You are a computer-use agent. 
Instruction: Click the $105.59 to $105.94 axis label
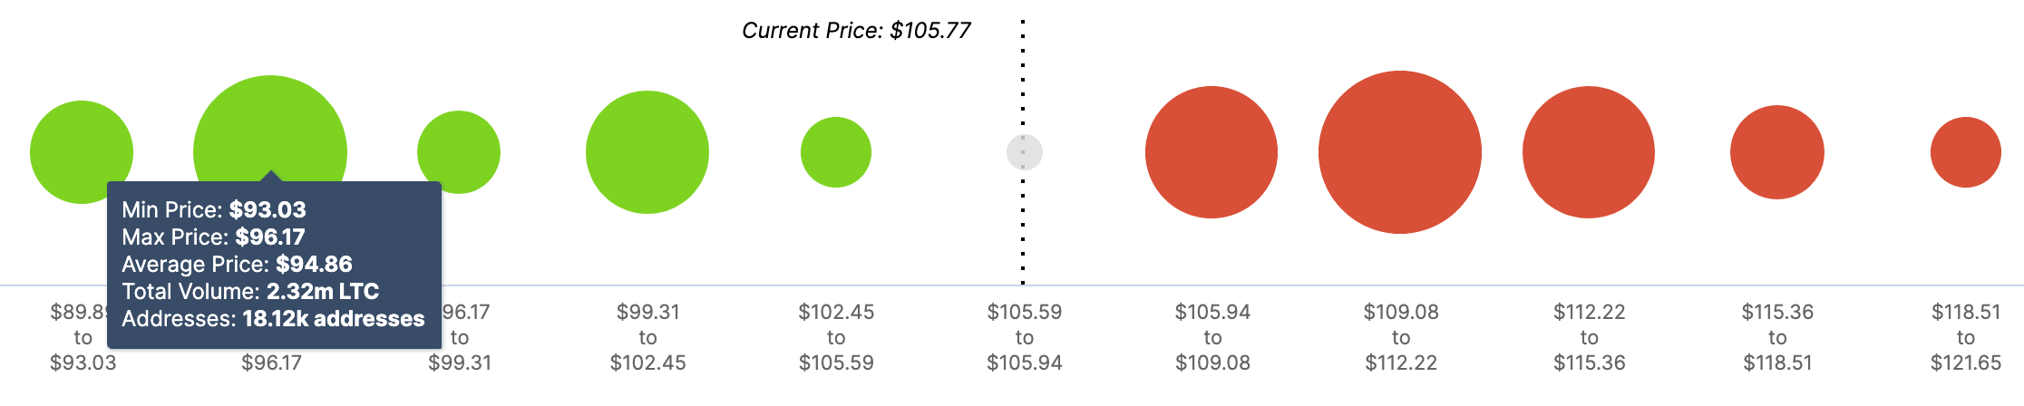[1025, 337]
